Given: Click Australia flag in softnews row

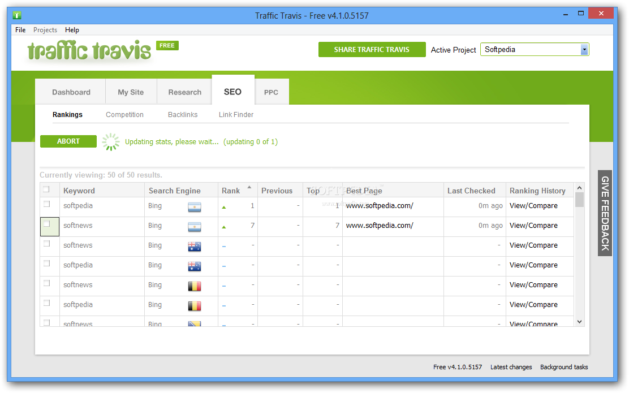Looking at the screenshot, I should click(x=195, y=246).
